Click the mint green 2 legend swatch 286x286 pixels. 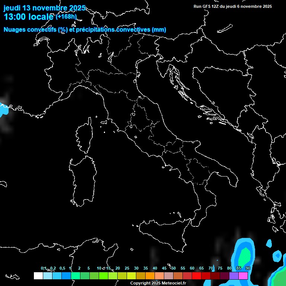point(76,276)
